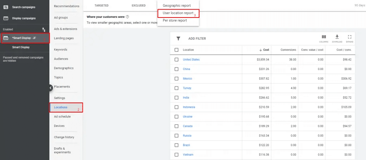Click the Add Filter field
Image resolution: width=366 pixels, height=160 pixels.
(197, 39)
